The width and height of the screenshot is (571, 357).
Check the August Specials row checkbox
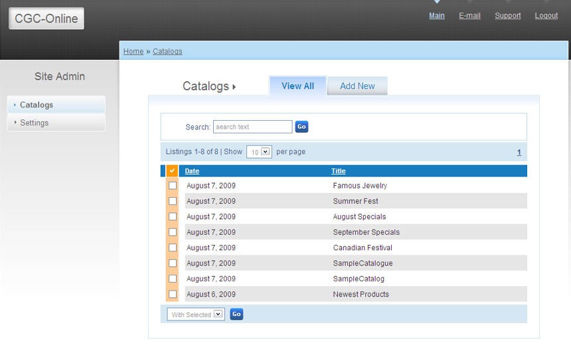pos(173,216)
